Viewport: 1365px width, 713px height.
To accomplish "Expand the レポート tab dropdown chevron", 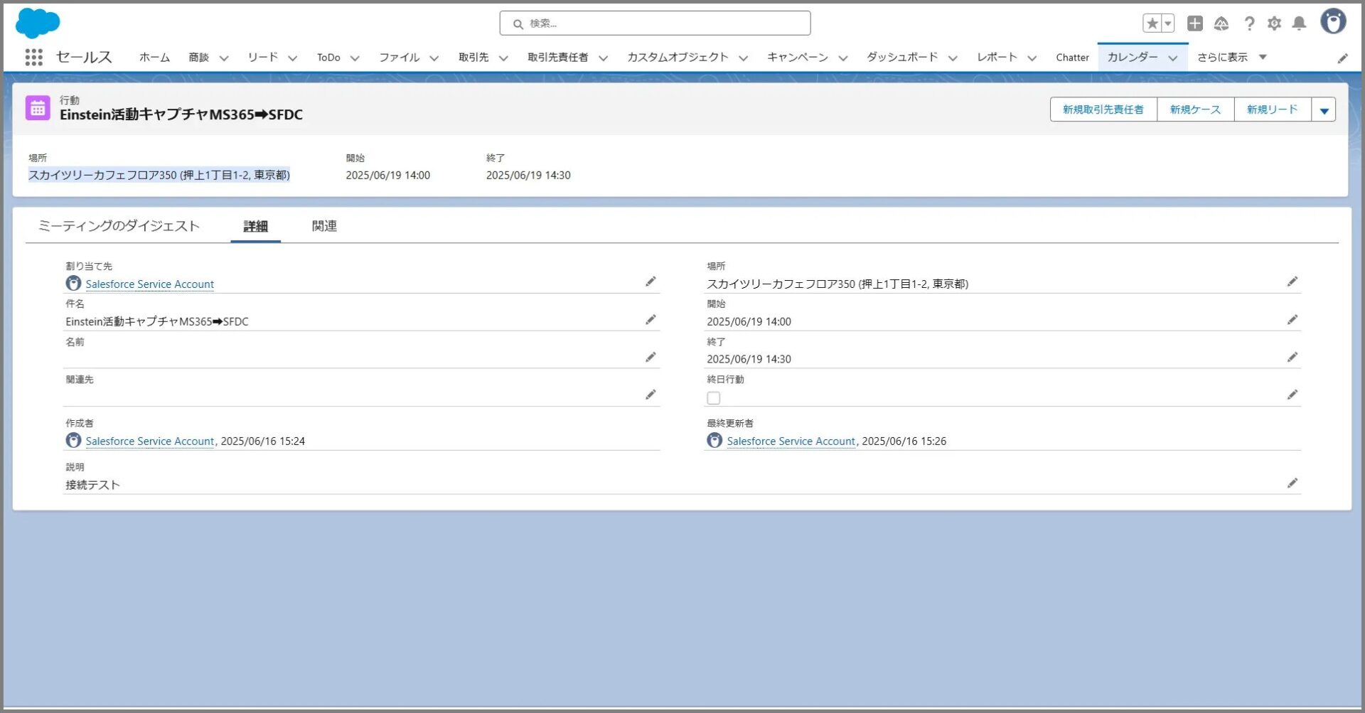I will click(x=1032, y=58).
